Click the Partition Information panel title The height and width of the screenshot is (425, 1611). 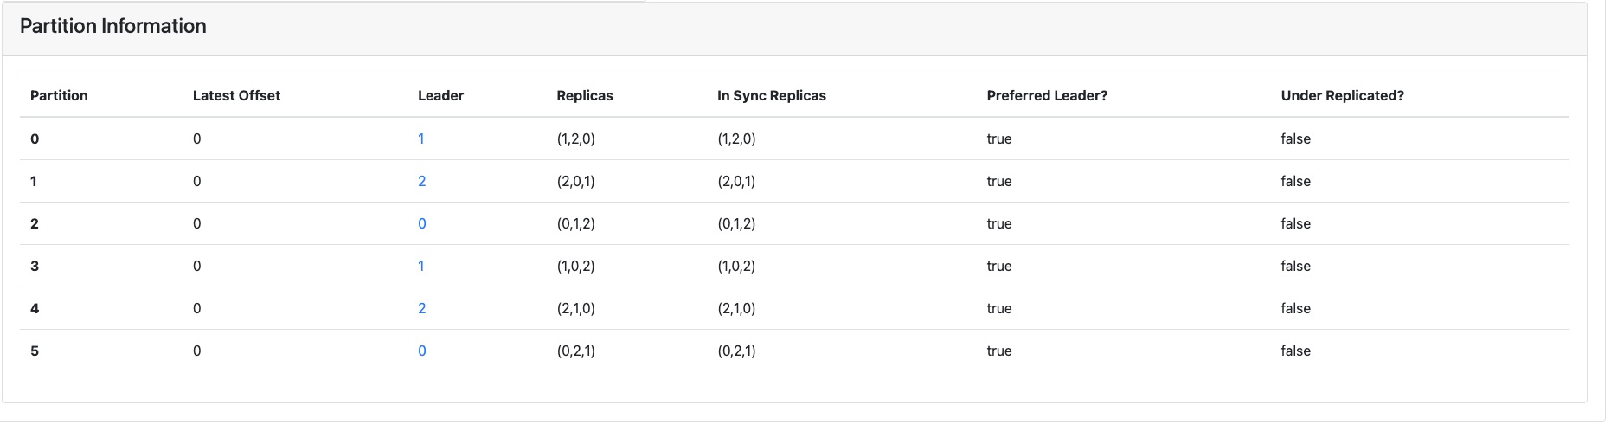click(x=112, y=26)
